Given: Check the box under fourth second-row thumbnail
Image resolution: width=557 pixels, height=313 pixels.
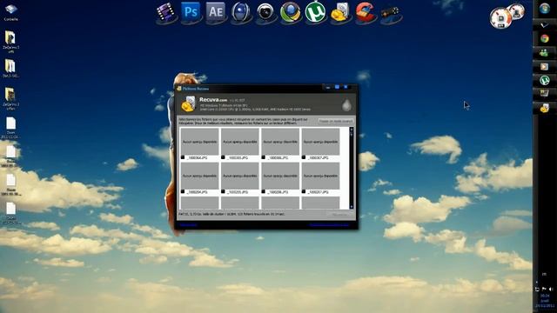Looking at the screenshot, I should 304,191.
